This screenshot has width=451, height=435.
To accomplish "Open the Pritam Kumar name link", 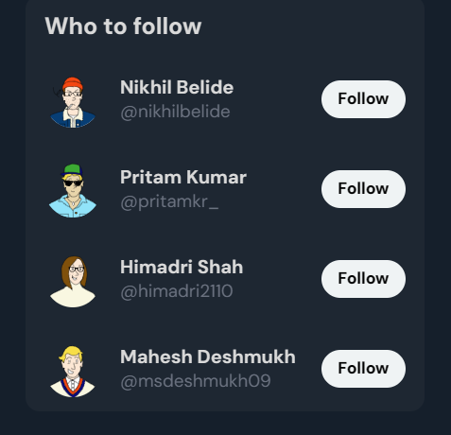I will tap(183, 177).
